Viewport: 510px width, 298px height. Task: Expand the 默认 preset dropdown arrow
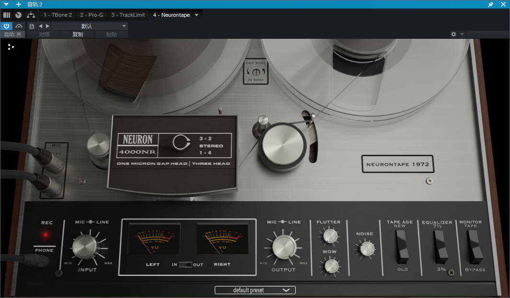124,26
